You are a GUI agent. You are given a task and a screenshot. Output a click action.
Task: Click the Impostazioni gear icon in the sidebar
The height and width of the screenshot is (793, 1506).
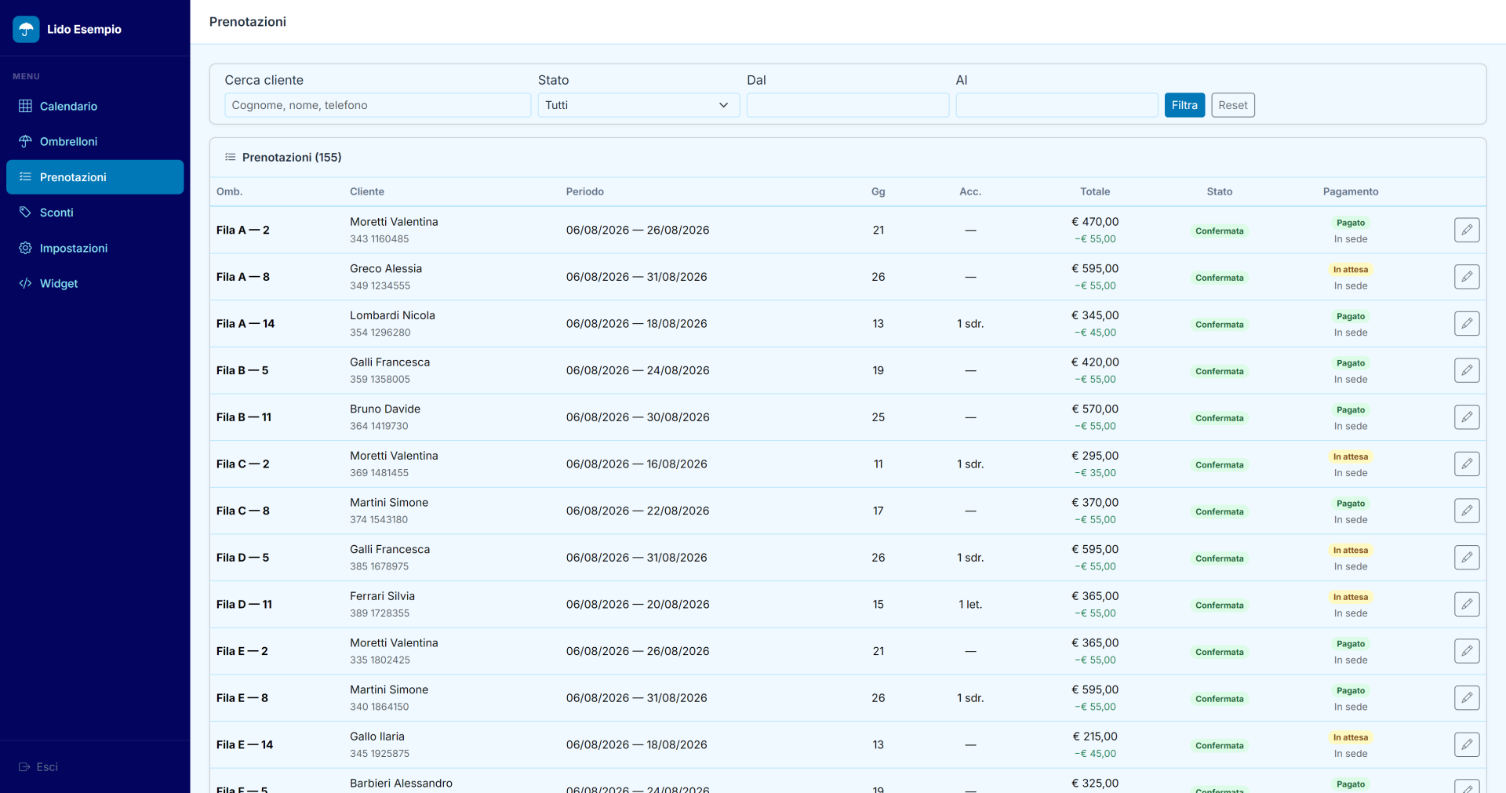tap(25, 248)
